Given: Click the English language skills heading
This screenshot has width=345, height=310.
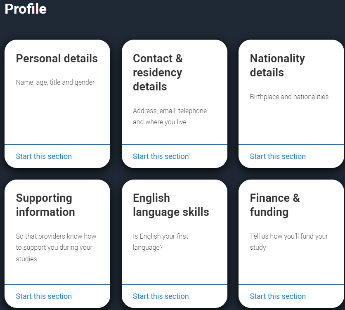Looking at the screenshot, I should (171, 205).
